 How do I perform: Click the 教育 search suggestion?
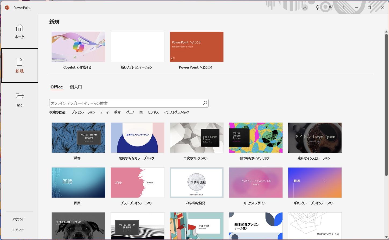(117, 112)
